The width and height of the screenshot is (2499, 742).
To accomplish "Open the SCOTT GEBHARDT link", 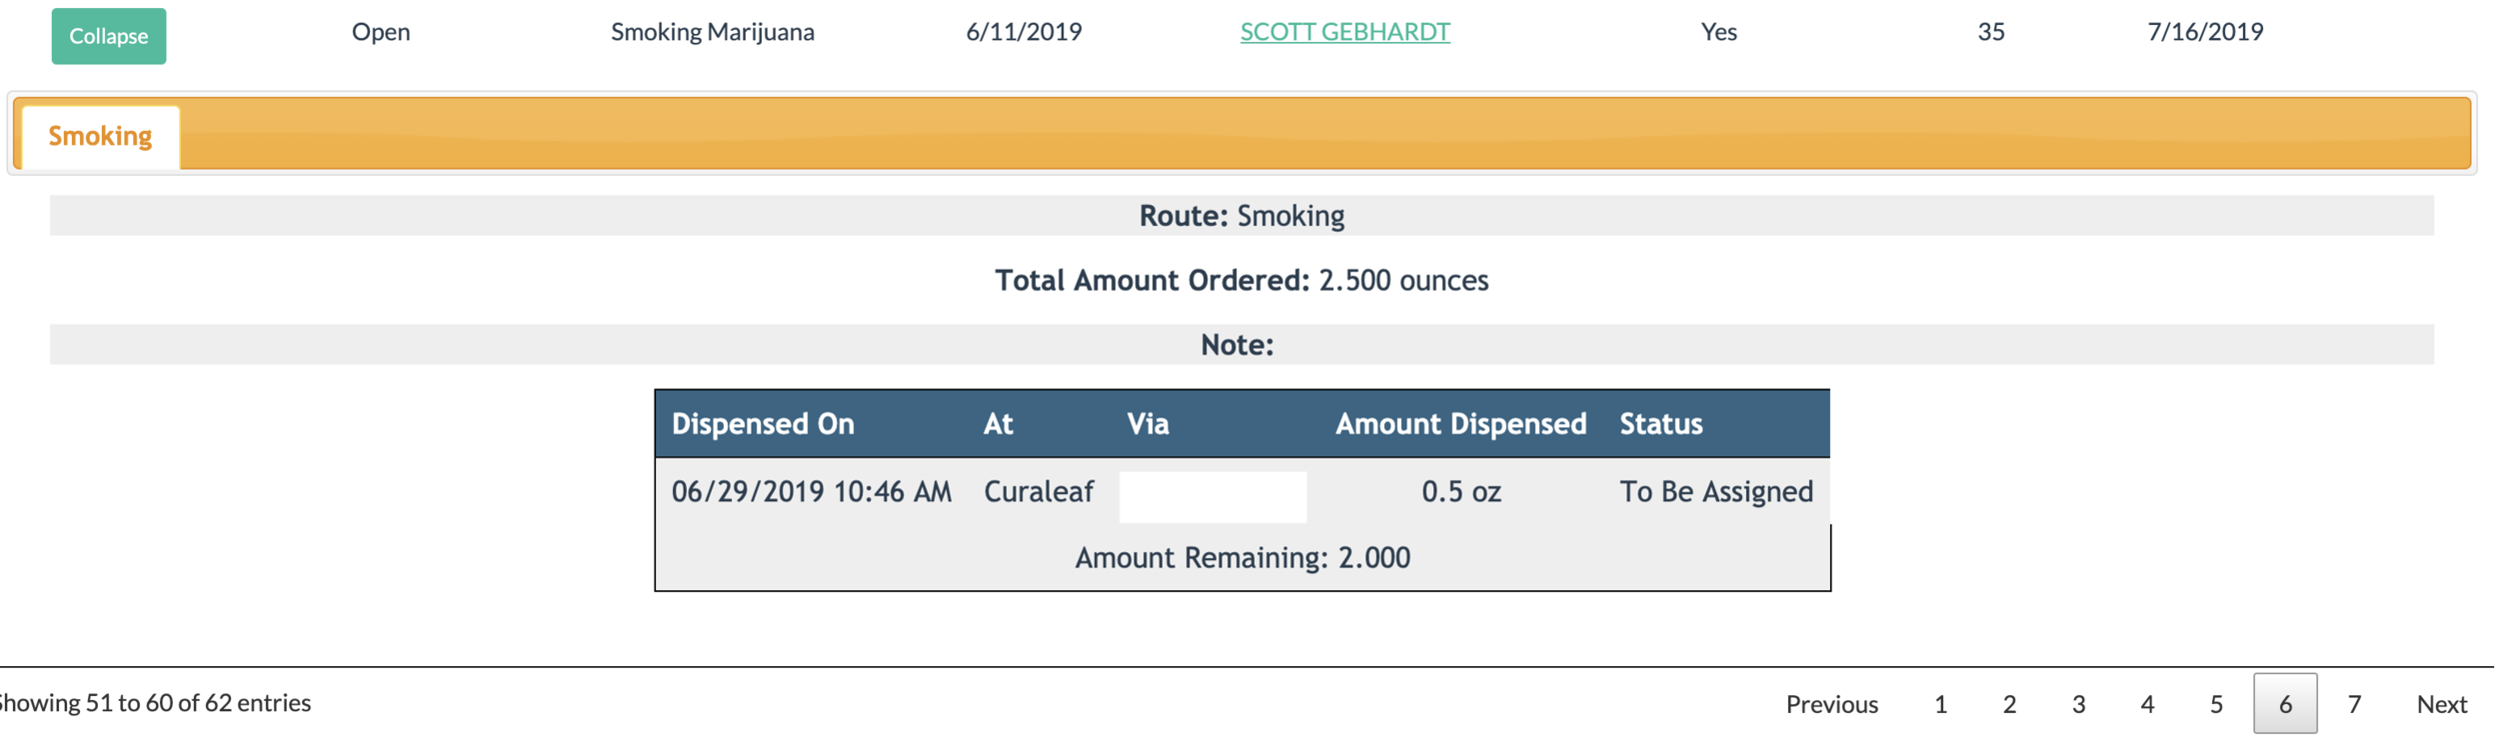I will pos(1344,32).
